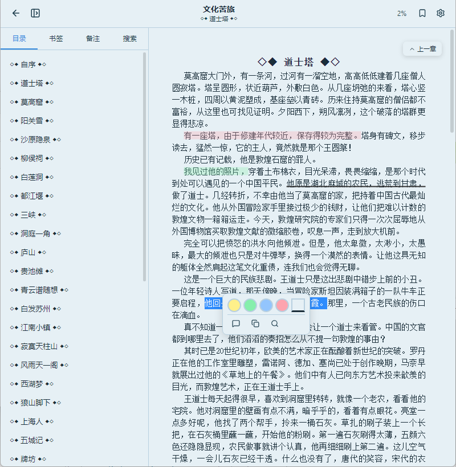The image size is (456, 467).
Task: Switch to the 目录 tab
Action: coord(19,38)
